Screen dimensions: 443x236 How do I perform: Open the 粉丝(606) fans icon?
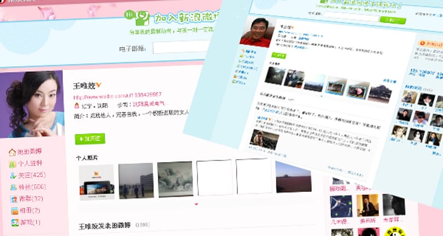pos(13,187)
